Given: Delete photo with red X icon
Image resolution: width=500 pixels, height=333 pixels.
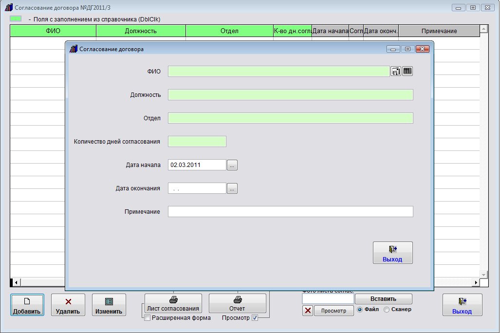Looking at the screenshot, I should 308,310.
